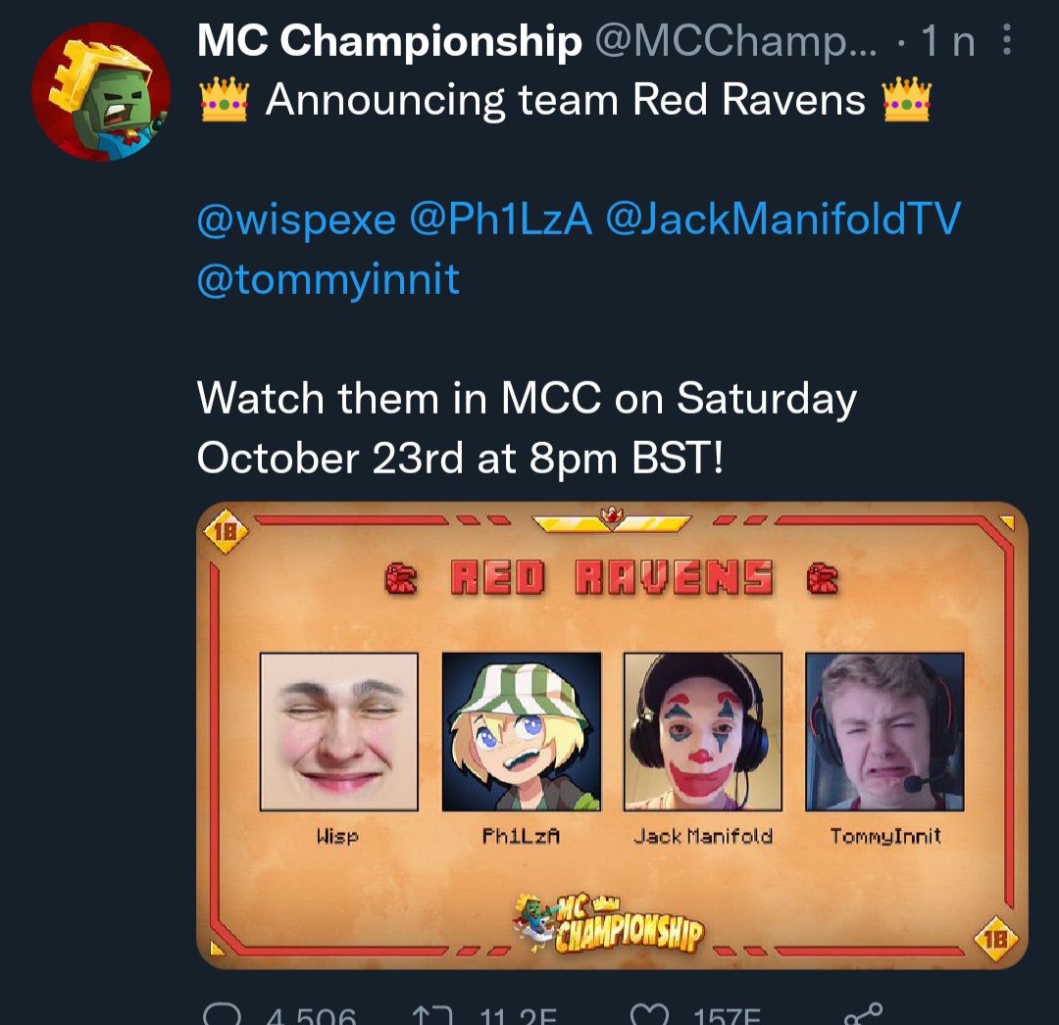Viewport: 1059px width, 1025px height.
Task: Tap Wisp's portrait in the team image
Action: [x=339, y=731]
